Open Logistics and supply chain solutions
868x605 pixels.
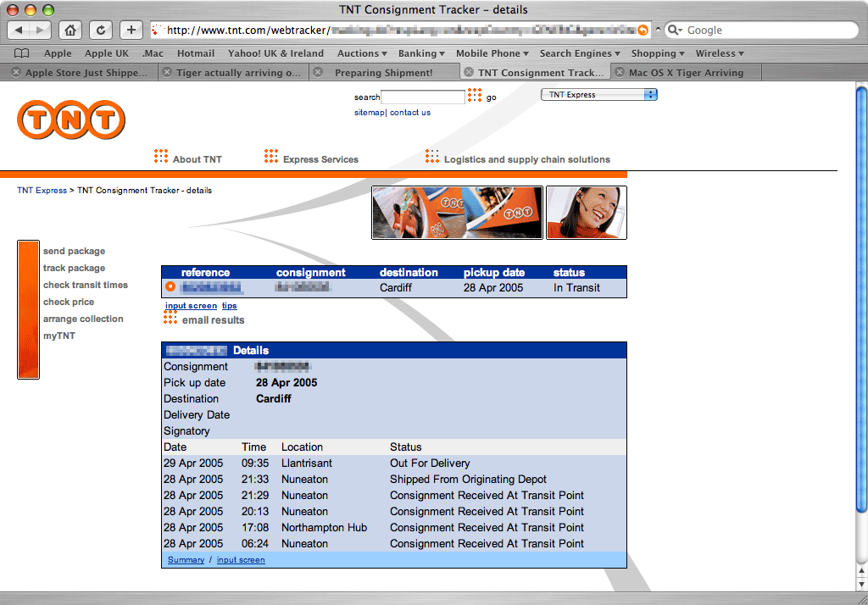point(527,159)
